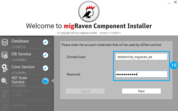Click the Core Service version v.7.2.23039.1

(19, 73)
